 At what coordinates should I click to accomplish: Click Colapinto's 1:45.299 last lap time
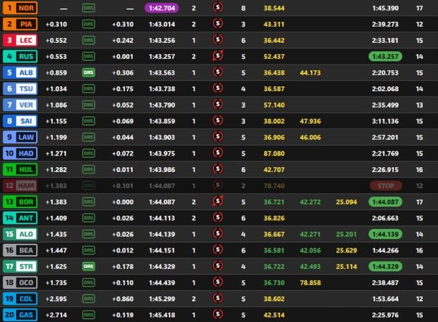(162, 298)
